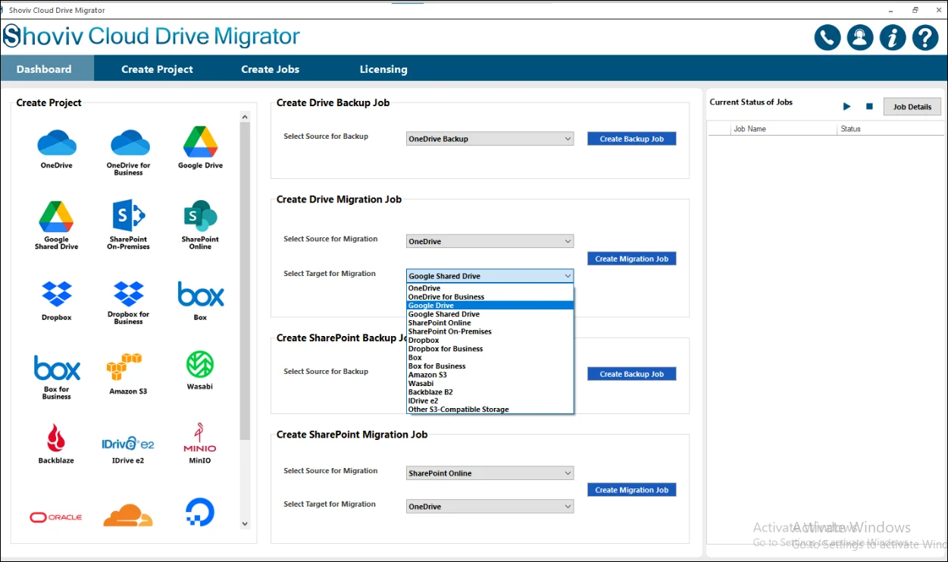Select Box from the target list
Viewport: 948px width, 562px height.
coord(490,357)
